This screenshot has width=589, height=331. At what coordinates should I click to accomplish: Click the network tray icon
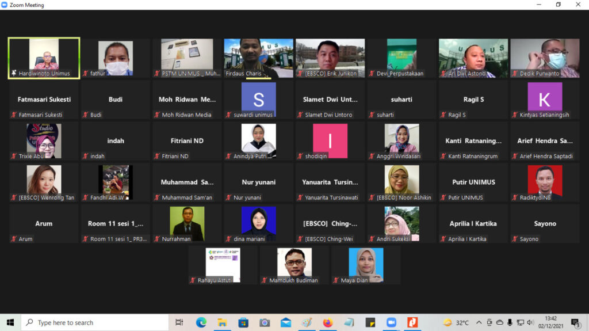tap(520, 322)
